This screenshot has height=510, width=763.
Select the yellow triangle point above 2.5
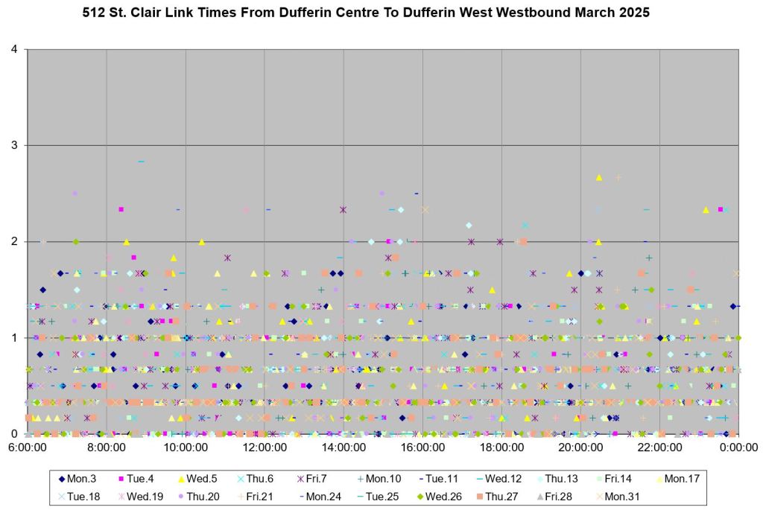[599, 177]
